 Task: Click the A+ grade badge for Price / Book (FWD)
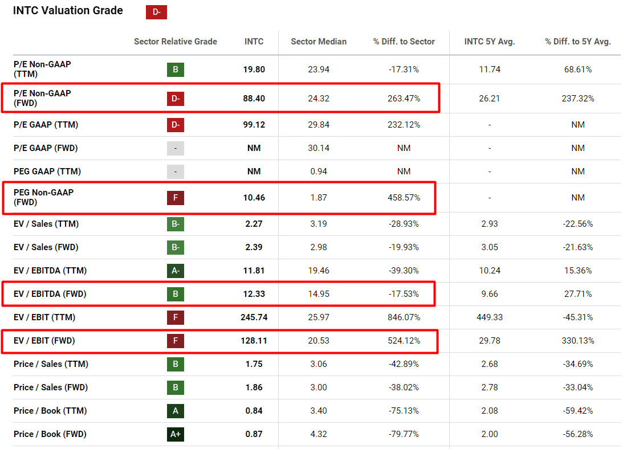coord(176,434)
